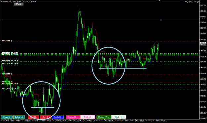Edit the stop loss value 1826.59 field
The width and height of the screenshot is (207, 123).
coord(88,117)
